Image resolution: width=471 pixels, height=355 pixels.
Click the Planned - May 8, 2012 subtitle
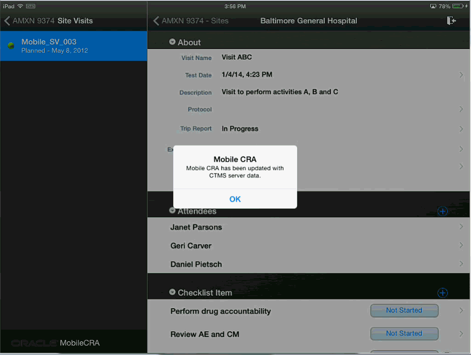[55, 51]
